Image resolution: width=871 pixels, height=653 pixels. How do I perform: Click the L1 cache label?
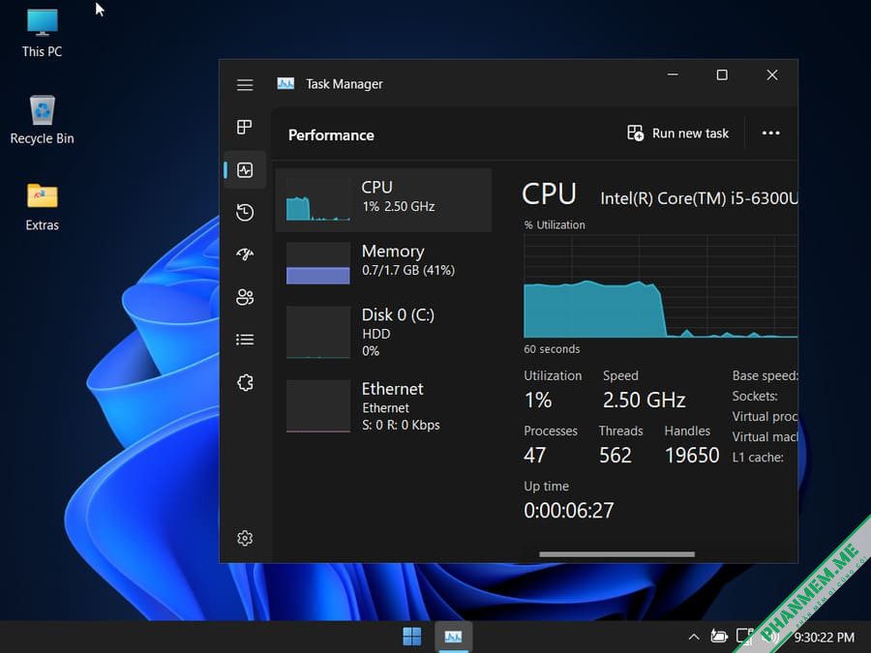[758, 457]
